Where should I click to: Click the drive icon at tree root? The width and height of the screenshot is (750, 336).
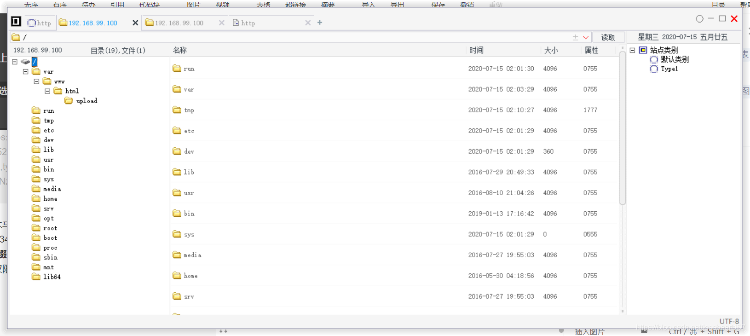pyautogui.click(x=25, y=62)
